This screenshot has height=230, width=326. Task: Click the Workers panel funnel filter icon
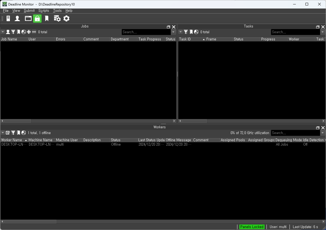pos(13,133)
